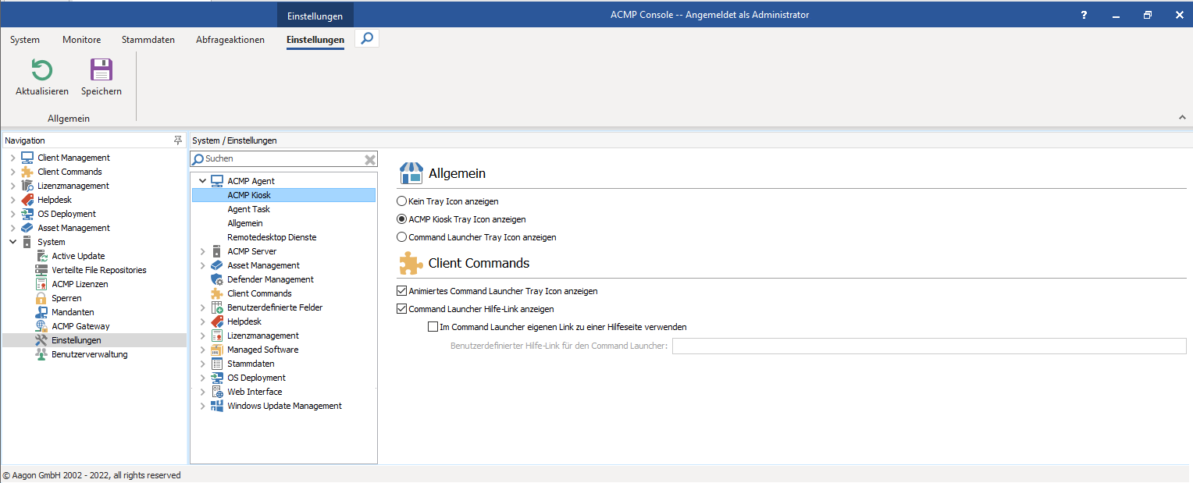Click the Defender Management shield icon

click(217, 279)
